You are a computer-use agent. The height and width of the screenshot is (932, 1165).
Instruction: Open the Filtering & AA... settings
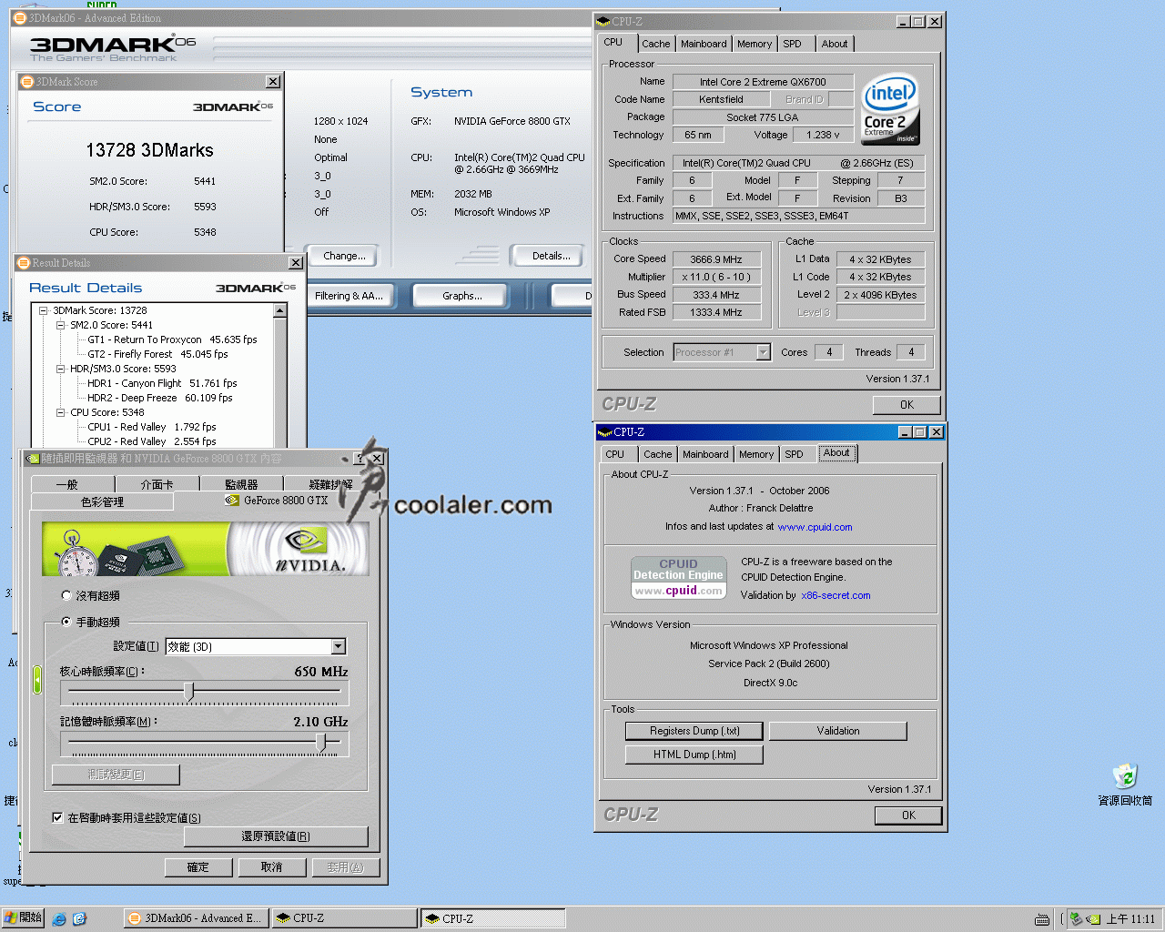[x=349, y=296]
